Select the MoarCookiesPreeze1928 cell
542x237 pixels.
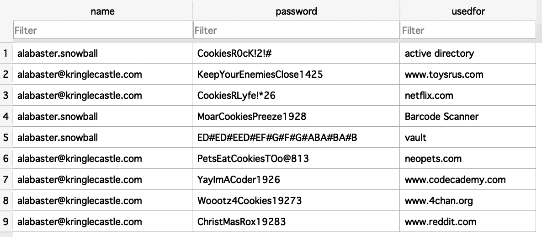(x=296, y=116)
